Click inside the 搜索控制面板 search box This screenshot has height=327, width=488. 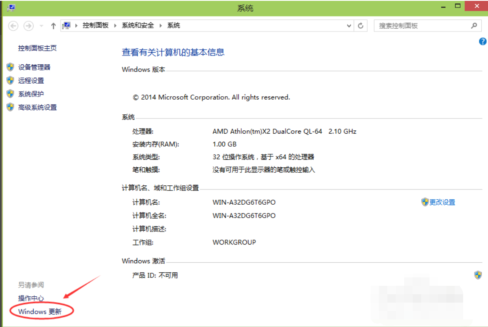click(x=421, y=25)
